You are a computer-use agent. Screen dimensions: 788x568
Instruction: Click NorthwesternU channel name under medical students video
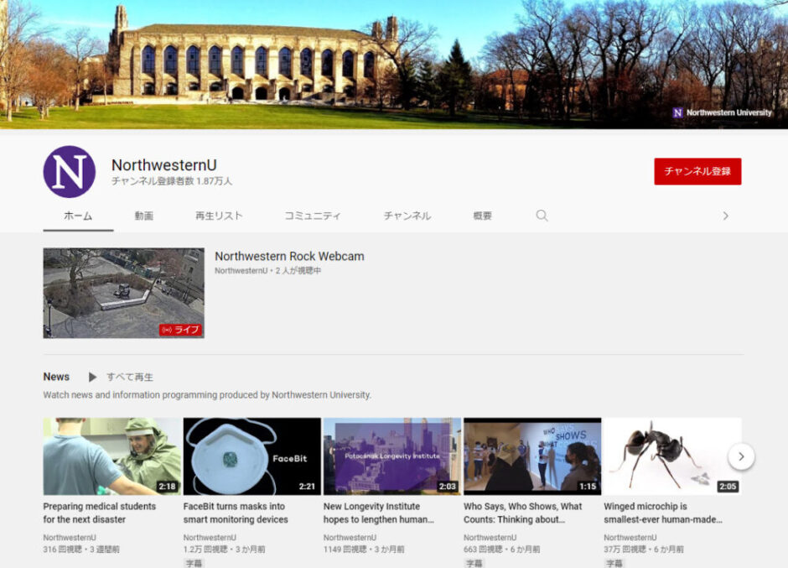pos(70,537)
